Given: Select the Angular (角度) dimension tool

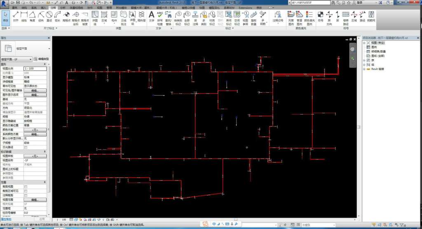Looking at the screenshot, I should [32, 16].
